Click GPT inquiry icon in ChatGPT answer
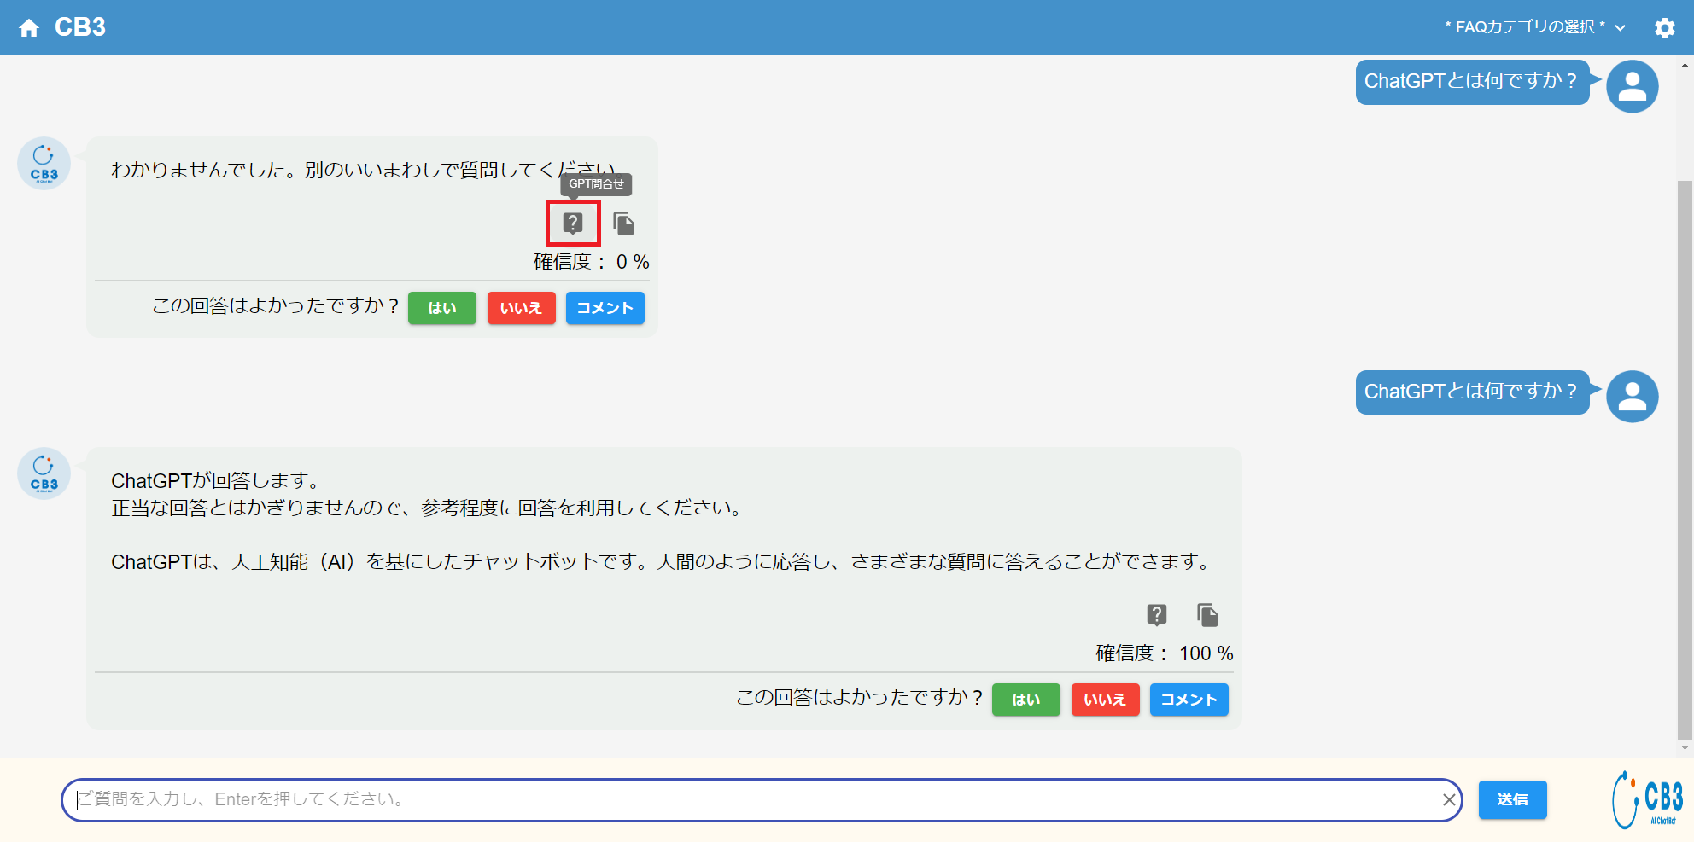 1156,614
